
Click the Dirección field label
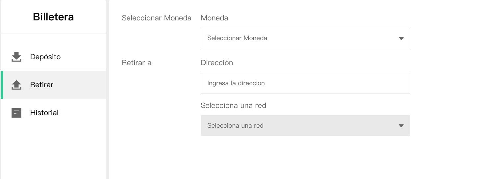pyautogui.click(x=217, y=63)
